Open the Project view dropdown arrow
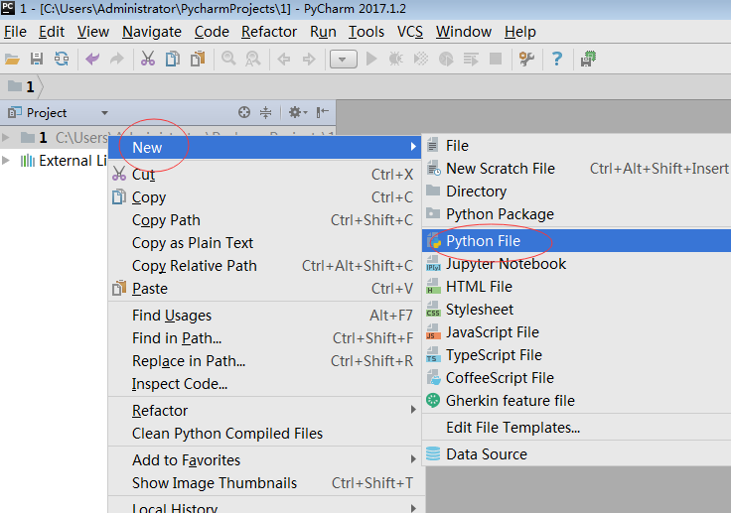This screenshot has width=731, height=513. point(104,113)
